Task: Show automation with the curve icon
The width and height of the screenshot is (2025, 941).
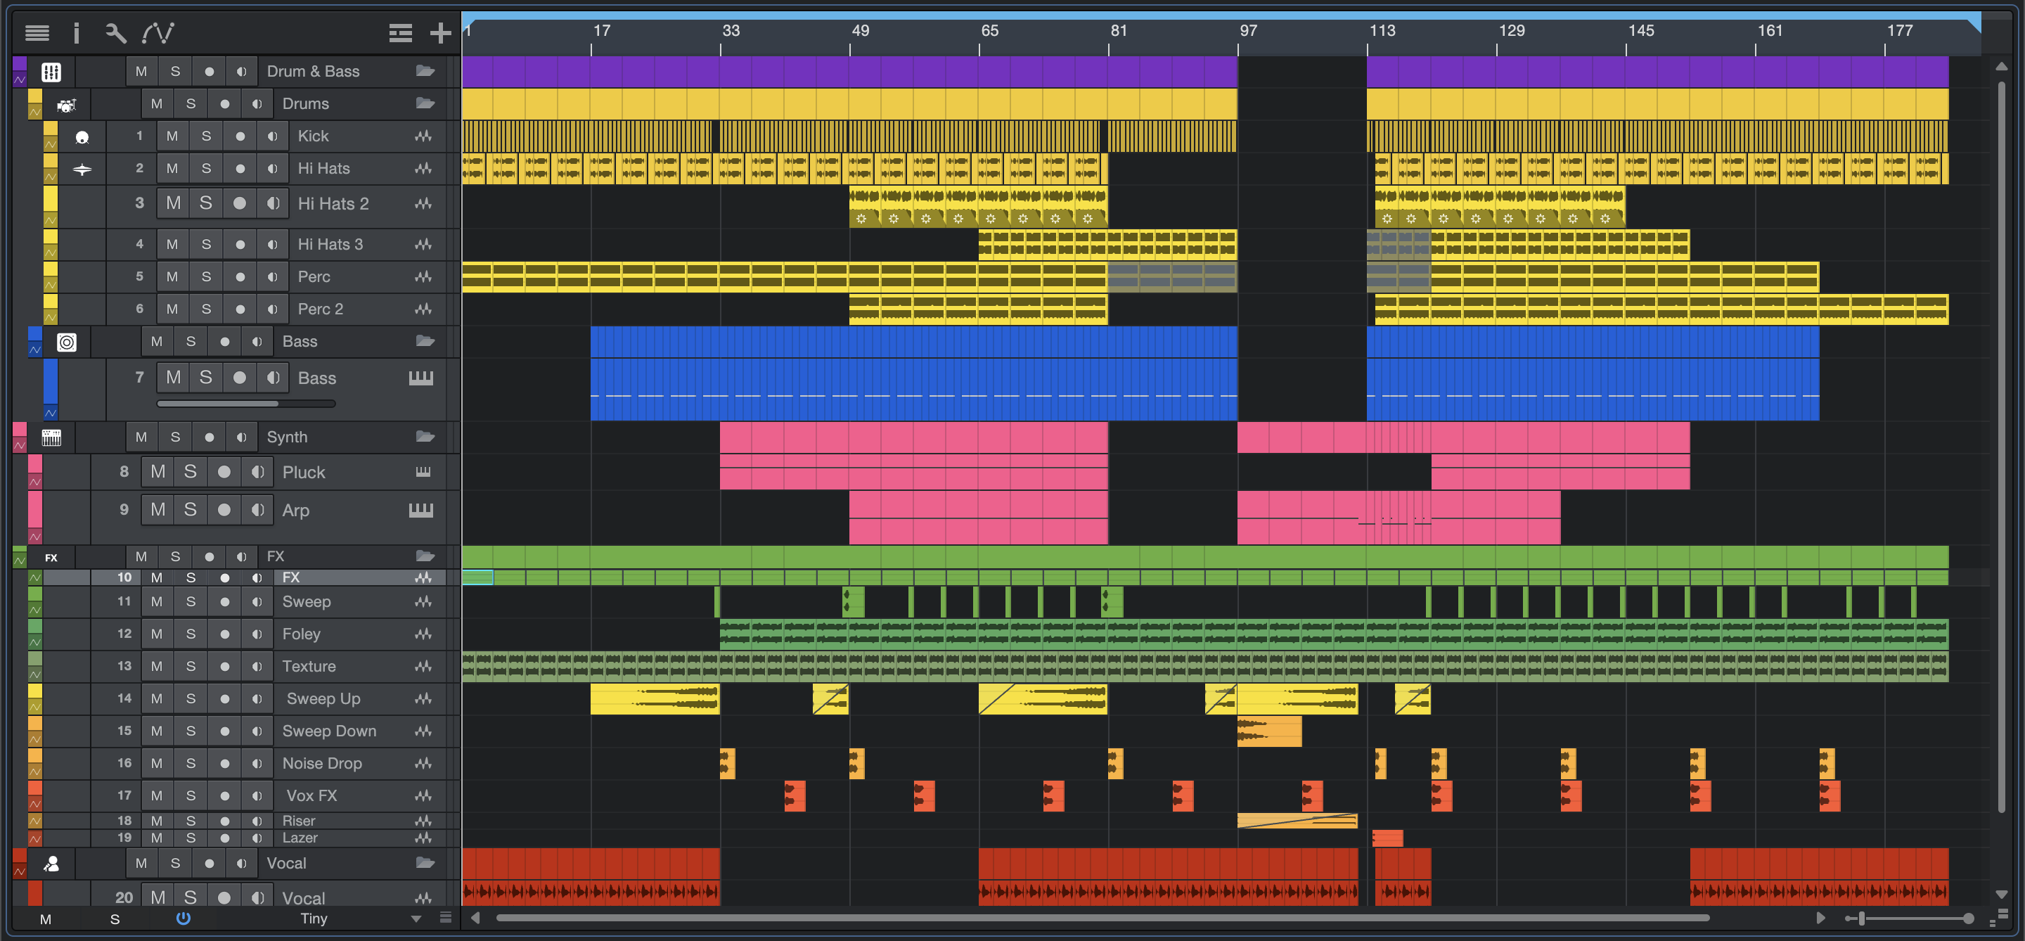Action: [x=158, y=32]
